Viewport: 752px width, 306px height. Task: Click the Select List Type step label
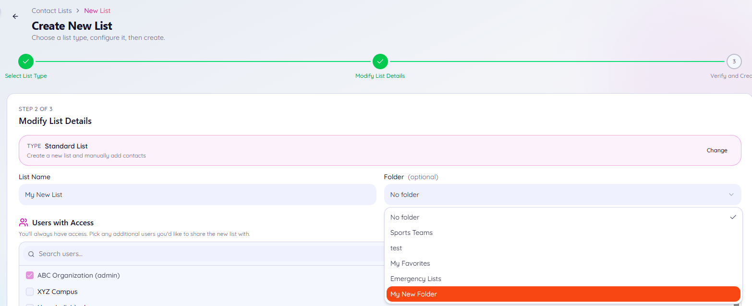click(26, 76)
